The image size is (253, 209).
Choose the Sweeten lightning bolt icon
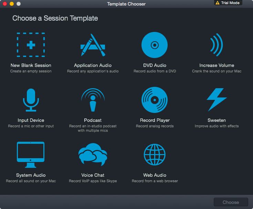point(217,100)
